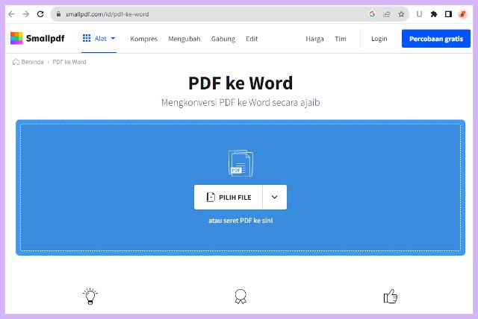Go to Beranda breadcrumb link
The width and height of the screenshot is (478, 319).
point(32,62)
